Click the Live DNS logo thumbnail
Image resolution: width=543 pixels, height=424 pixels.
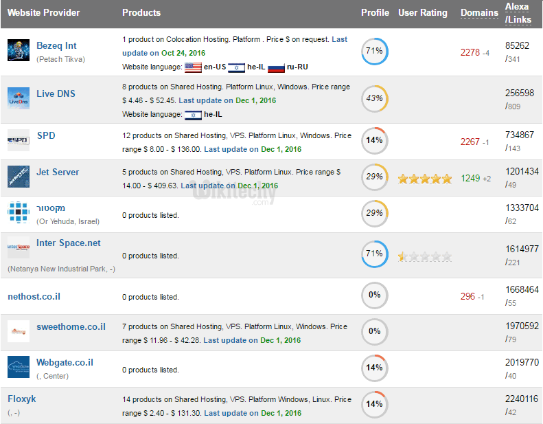tap(19, 98)
